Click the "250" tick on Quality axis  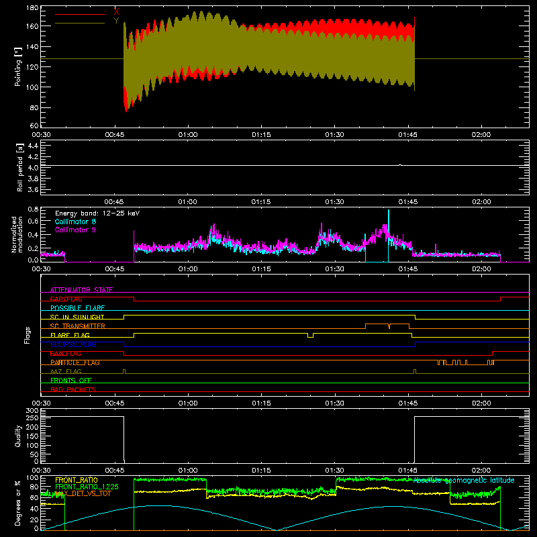[32, 418]
